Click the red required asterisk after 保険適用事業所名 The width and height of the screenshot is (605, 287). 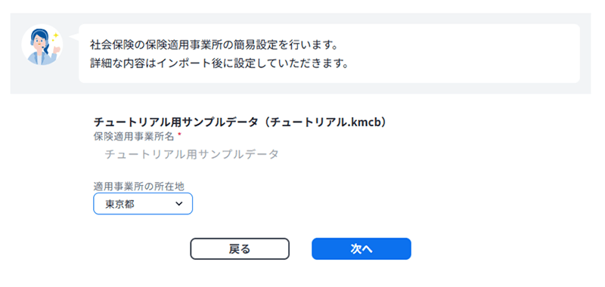179,134
